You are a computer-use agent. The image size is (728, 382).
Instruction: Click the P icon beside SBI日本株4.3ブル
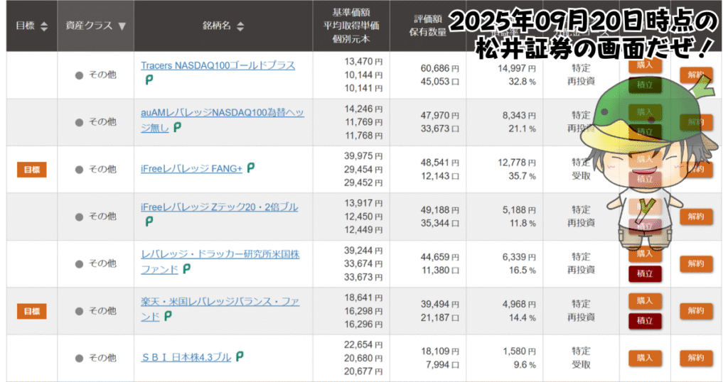(x=240, y=357)
